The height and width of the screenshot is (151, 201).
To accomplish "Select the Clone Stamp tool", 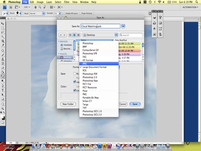I will click(x=3, y=59).
